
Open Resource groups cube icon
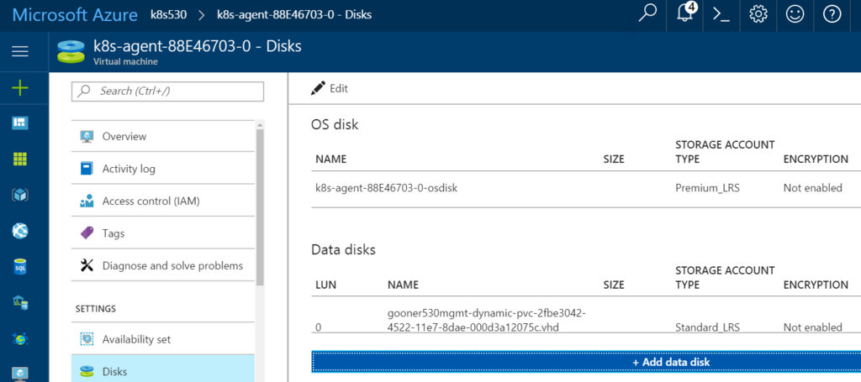pos(20,195)
